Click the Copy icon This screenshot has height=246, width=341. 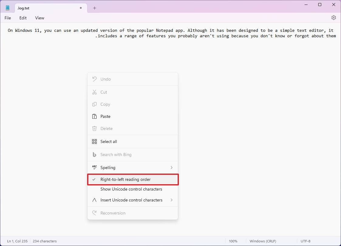(x=94, y=104)
